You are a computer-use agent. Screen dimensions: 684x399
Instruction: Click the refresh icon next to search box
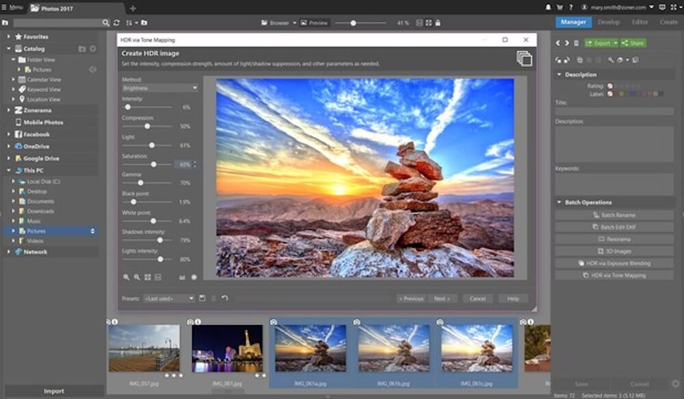point(116,23)
